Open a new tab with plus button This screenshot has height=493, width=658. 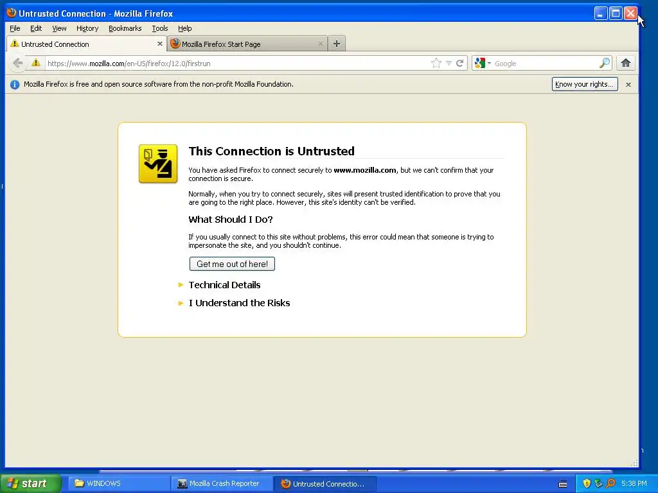[337, 44]
